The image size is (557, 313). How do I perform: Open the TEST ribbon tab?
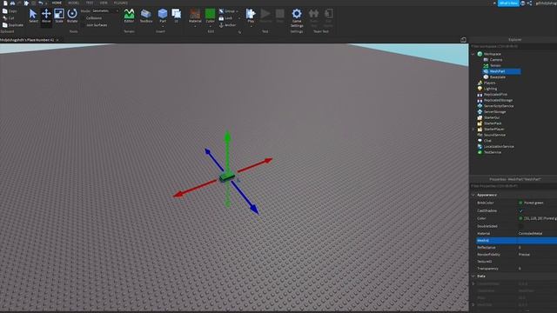[90, 3]
